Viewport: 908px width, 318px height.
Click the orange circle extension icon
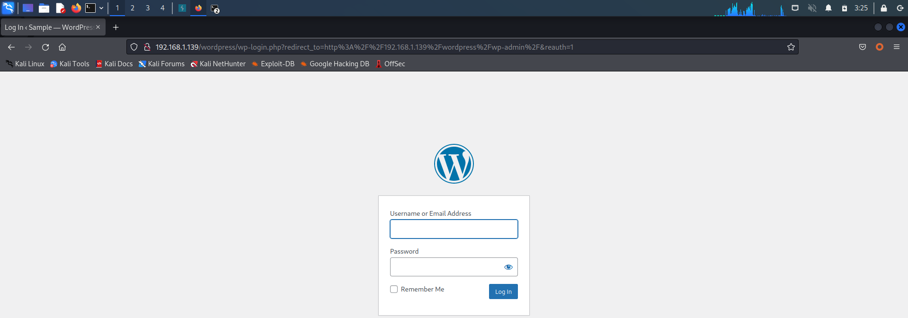click(880, 47)
